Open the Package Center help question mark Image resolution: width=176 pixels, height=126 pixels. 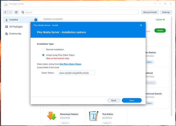tap(155, 4)
